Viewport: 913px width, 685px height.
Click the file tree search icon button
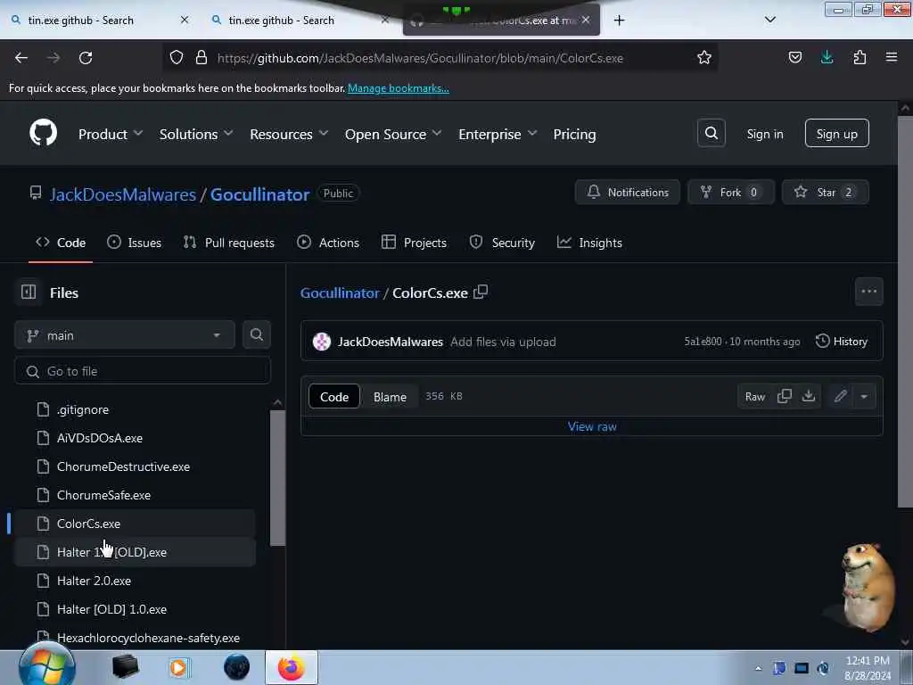click(x=256, y=335)
